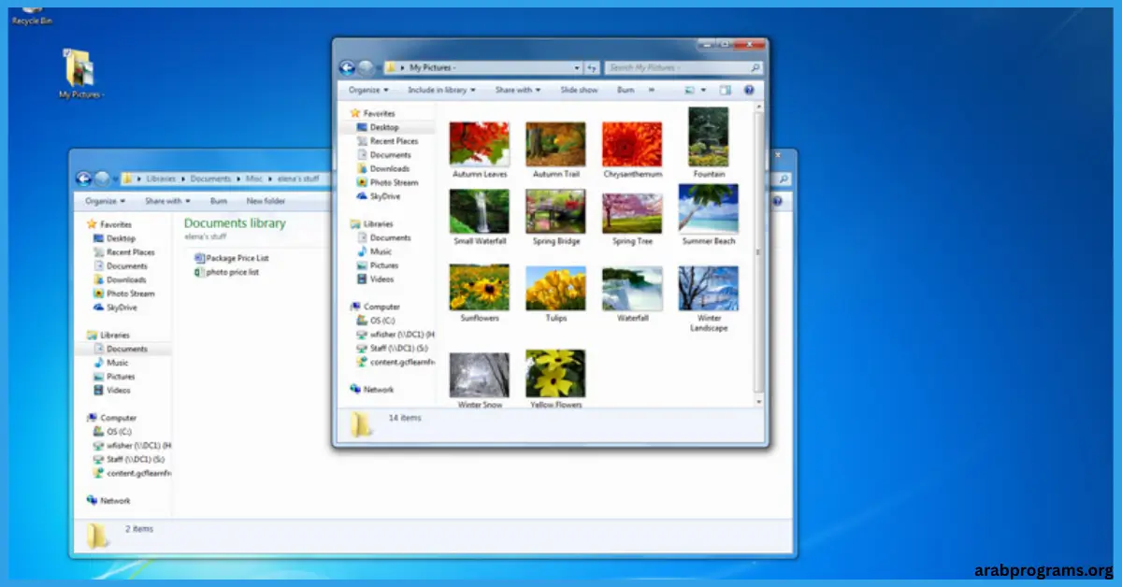Refresh the My Pictures address bar
The height and width of the screenshot is (587, 1122).
point(592,67)
